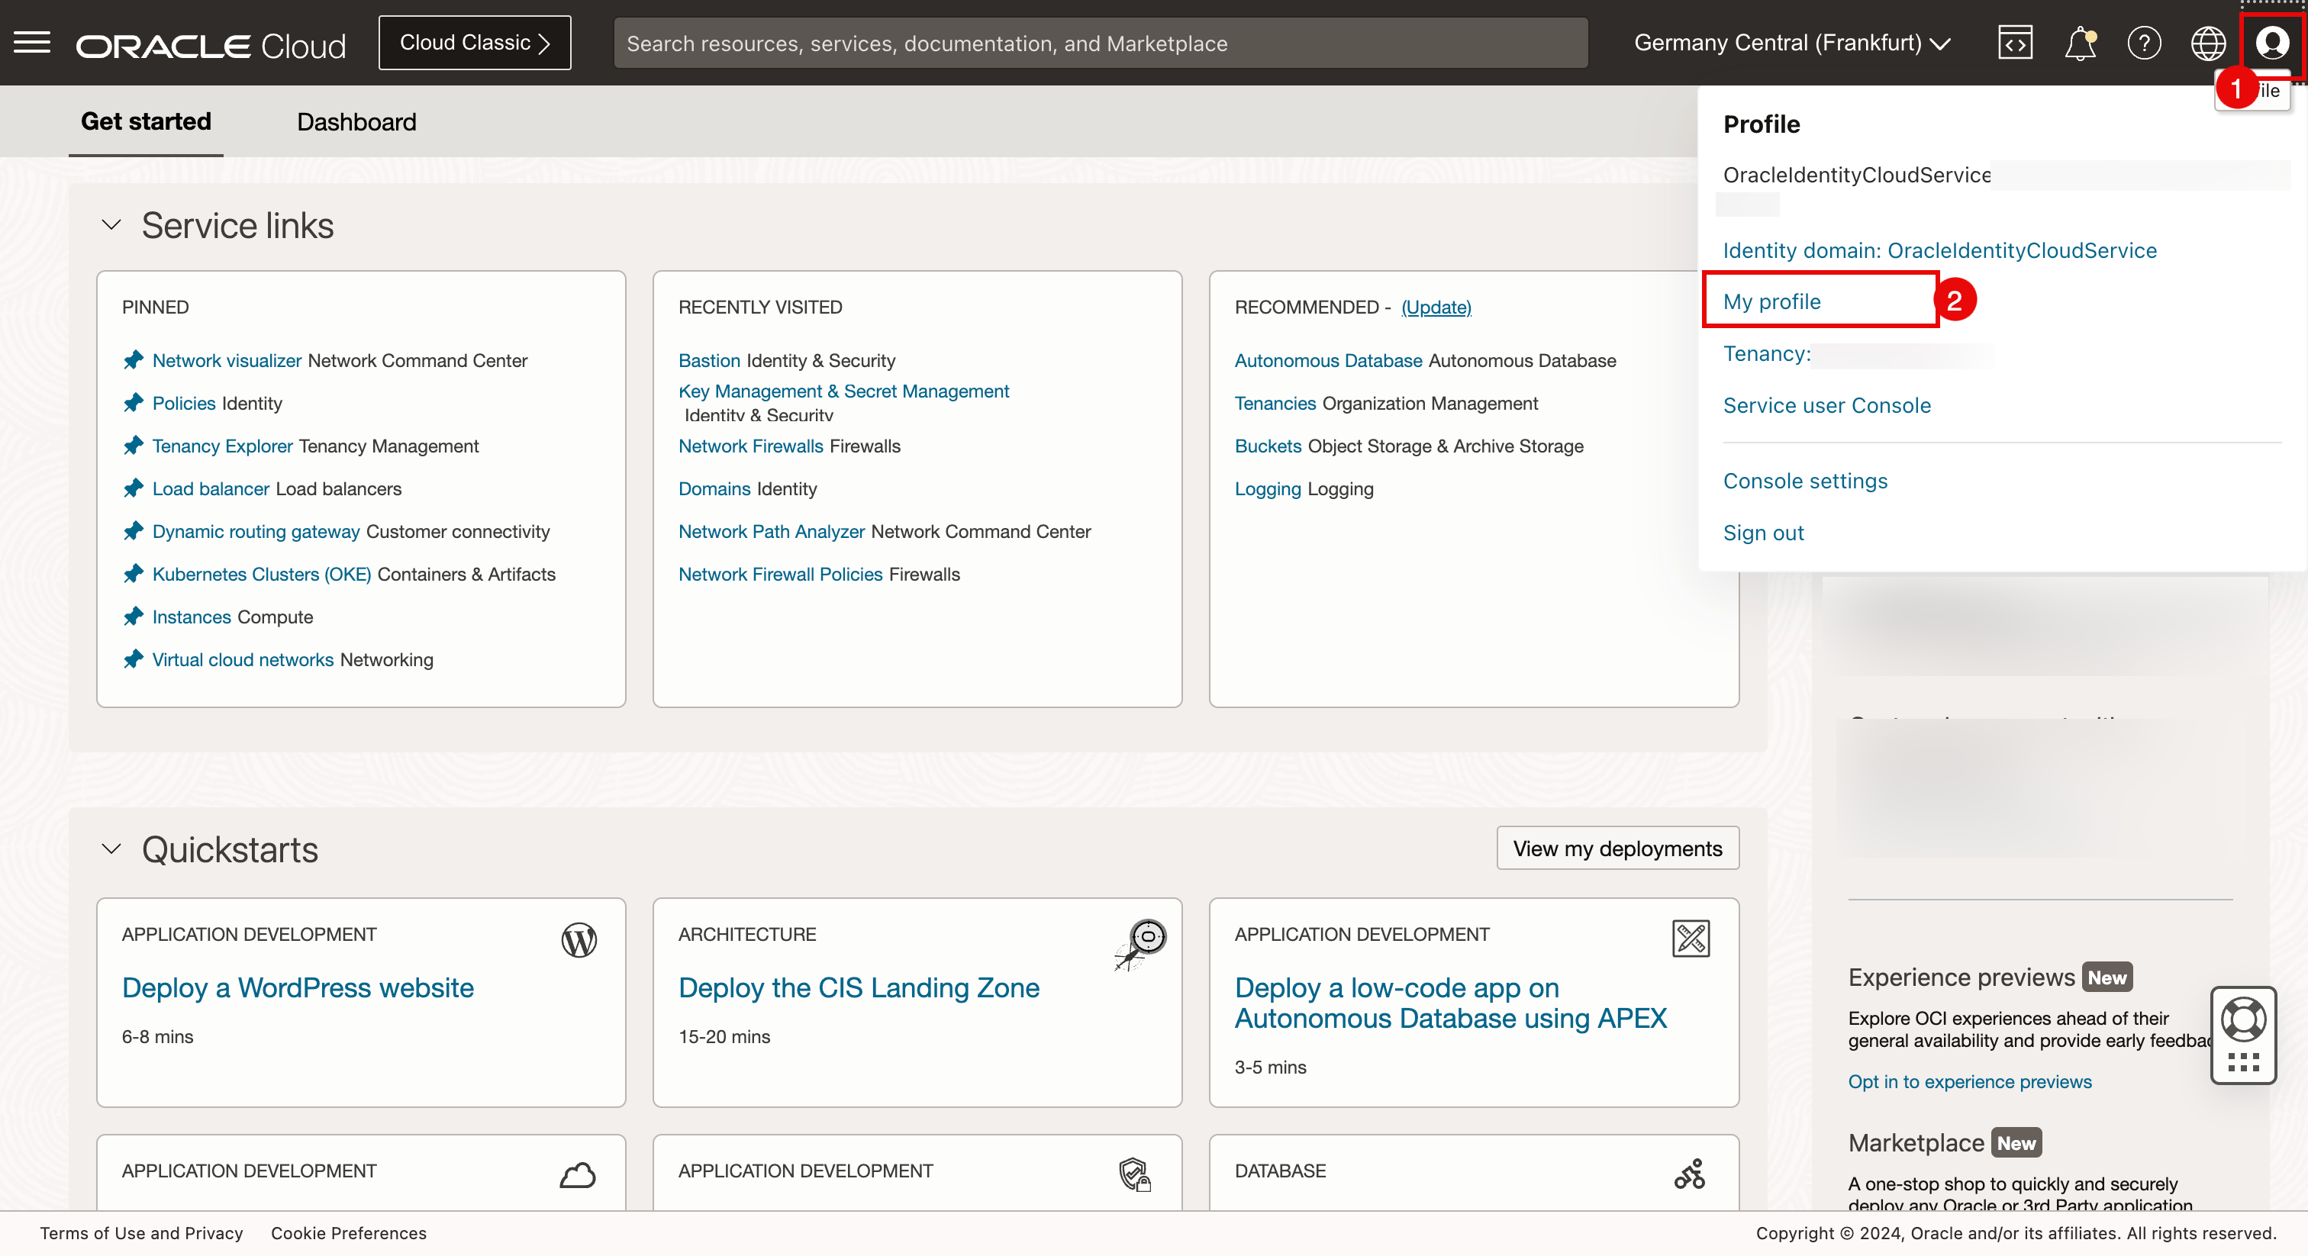Open the Network Firewalls link
This screenshot has height=1256, width=2308.
(750, 446)
